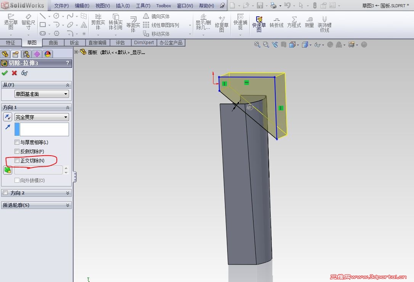This screenshot has height=282, width=414.
Task: Confirm cut-extrude with green checkmark
Action: [x=5, y=73]
